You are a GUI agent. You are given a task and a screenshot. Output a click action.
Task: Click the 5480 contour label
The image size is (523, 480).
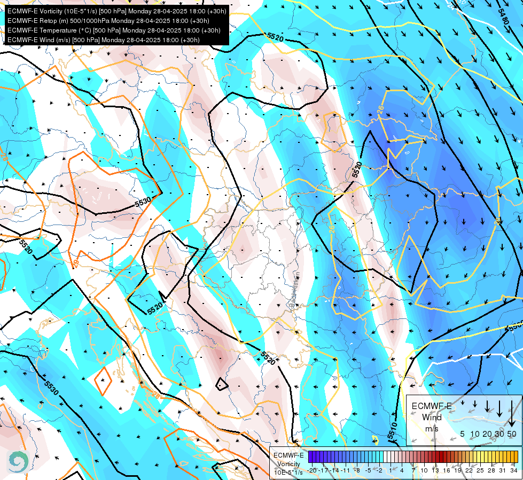503,17
